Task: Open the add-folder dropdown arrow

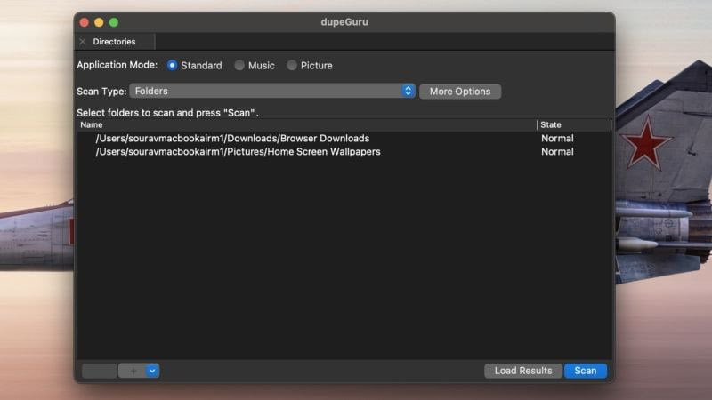Action: click(x=152, y=371)
